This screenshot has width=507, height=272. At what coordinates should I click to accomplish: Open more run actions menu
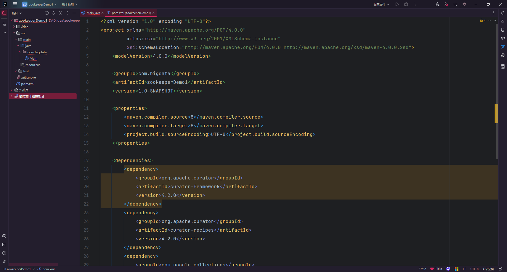click(x=415, y=4)
